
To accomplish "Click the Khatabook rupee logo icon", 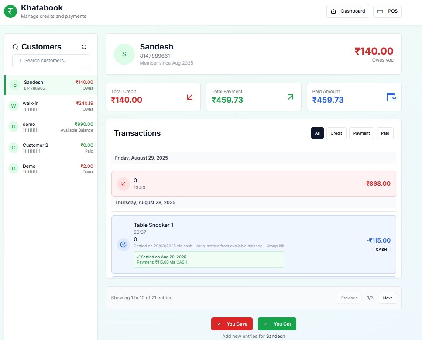I will (10, 11).
